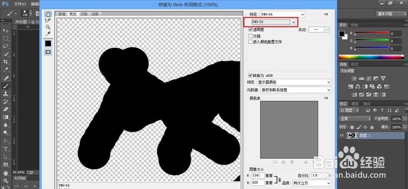Select the Pen tool
The width and height of the screenshot is (408, 189).
point(6,141)
